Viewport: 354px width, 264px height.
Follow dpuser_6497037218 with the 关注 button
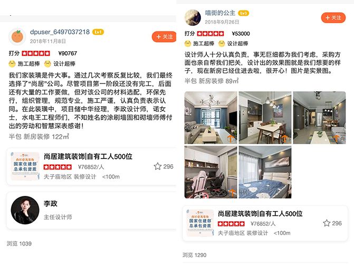[x=164, y=36]
